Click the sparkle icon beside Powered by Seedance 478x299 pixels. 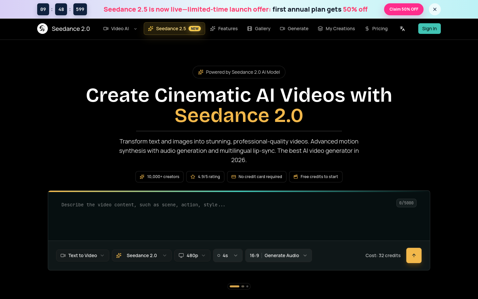pyautogui.click(x=201, y=72)
